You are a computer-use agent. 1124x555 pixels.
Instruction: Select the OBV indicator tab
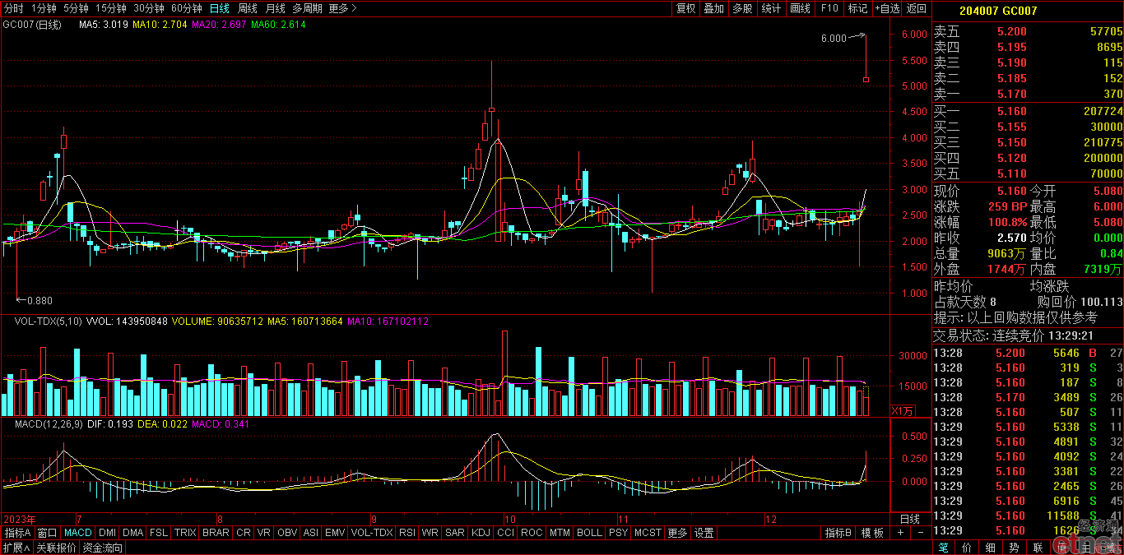[x=287, y=533]
